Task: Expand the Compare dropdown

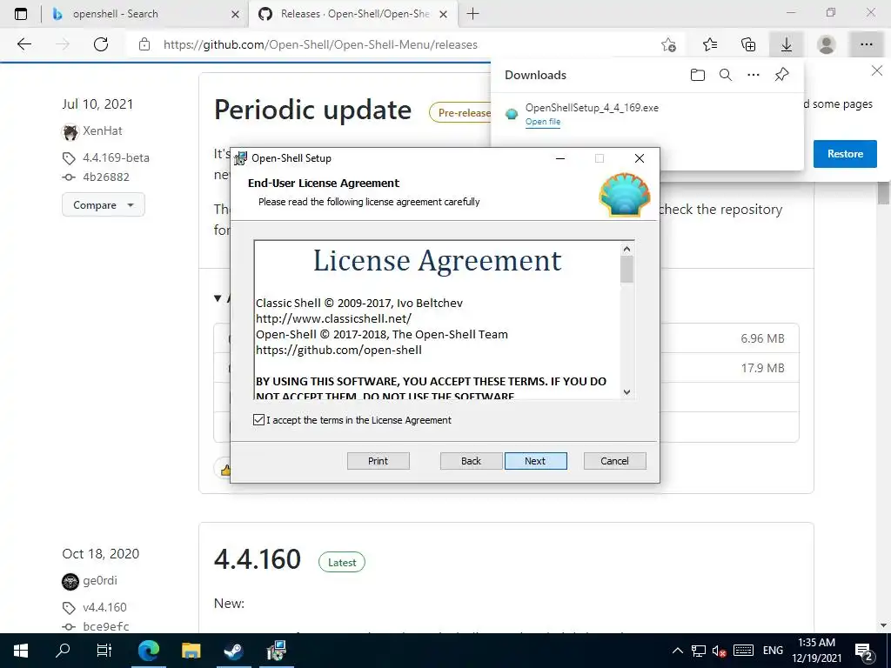Action: 104,205
